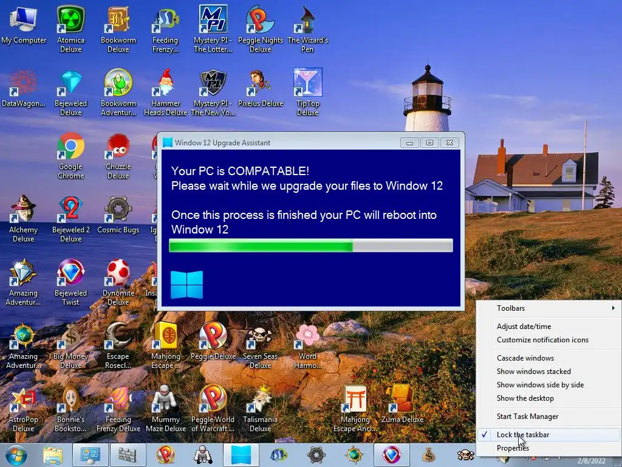
Task: Click the Control Panel taskbar button
Action: 91,455
